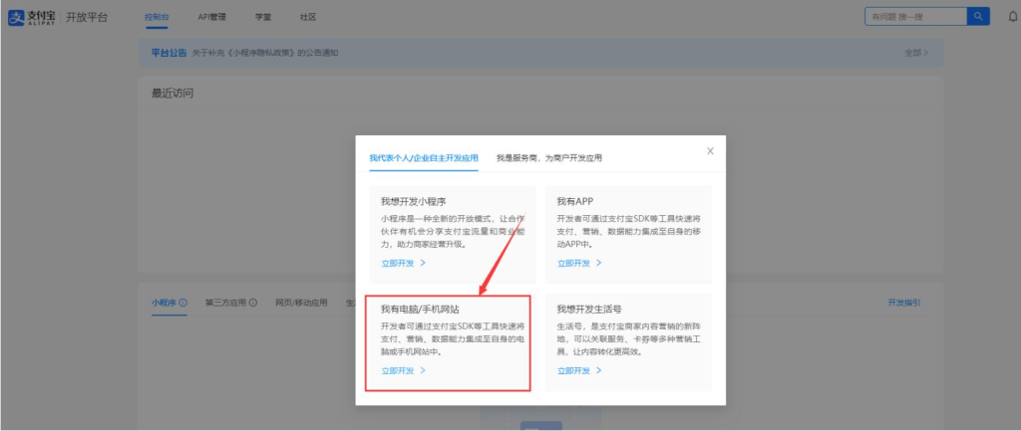The image size is (1021, 431).
Task: Click the search magnifier button
Action: click(x=978, y=17)
